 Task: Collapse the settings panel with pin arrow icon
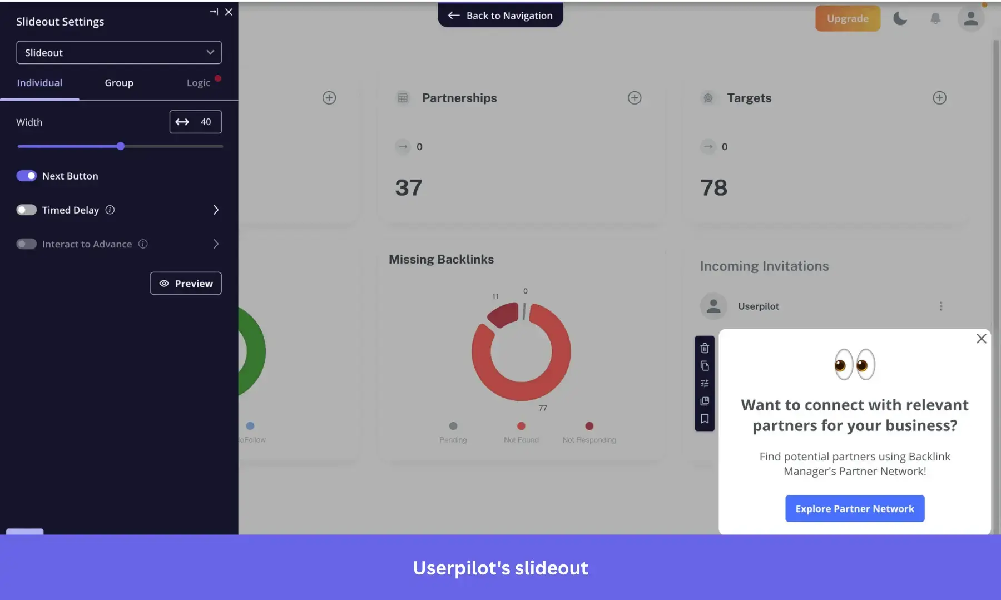click(214, 11)
